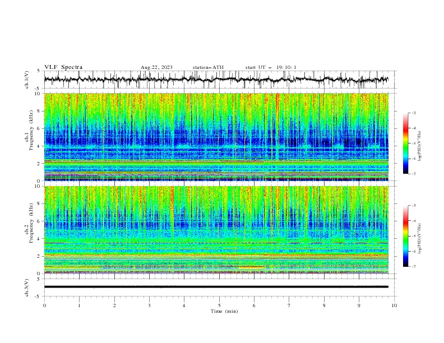
Task: Click the ch.2 spectrogram panel
Action: 216,230
